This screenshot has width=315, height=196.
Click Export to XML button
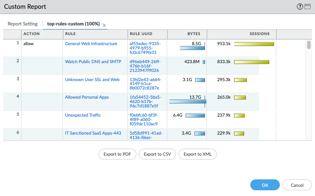198,154
